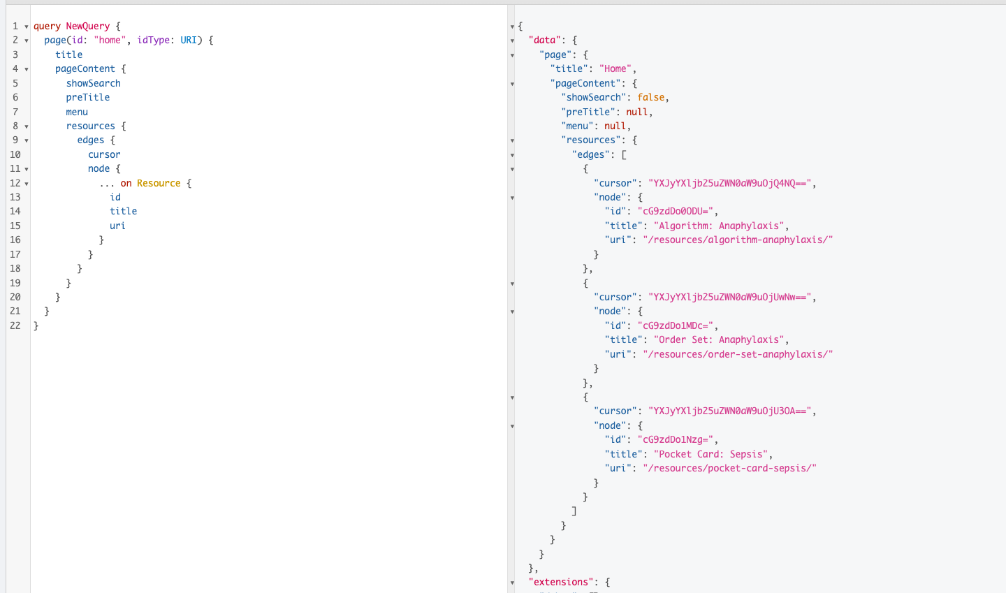Fold the page block on line 2

tap(27, 41)
